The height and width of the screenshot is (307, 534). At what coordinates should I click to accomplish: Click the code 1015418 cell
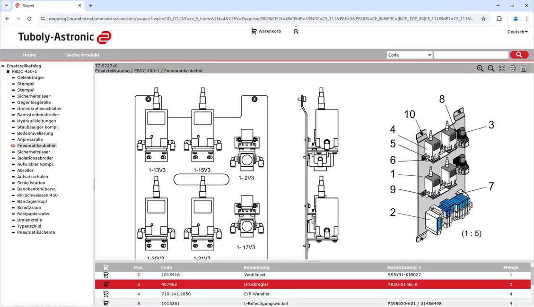tap(170, 275)
